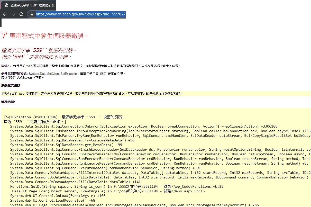This screenshot has height=207, width=311.
Task: Click italic line 遺漏字元字串 '559' ' 後面的引號
Action: 39,50
